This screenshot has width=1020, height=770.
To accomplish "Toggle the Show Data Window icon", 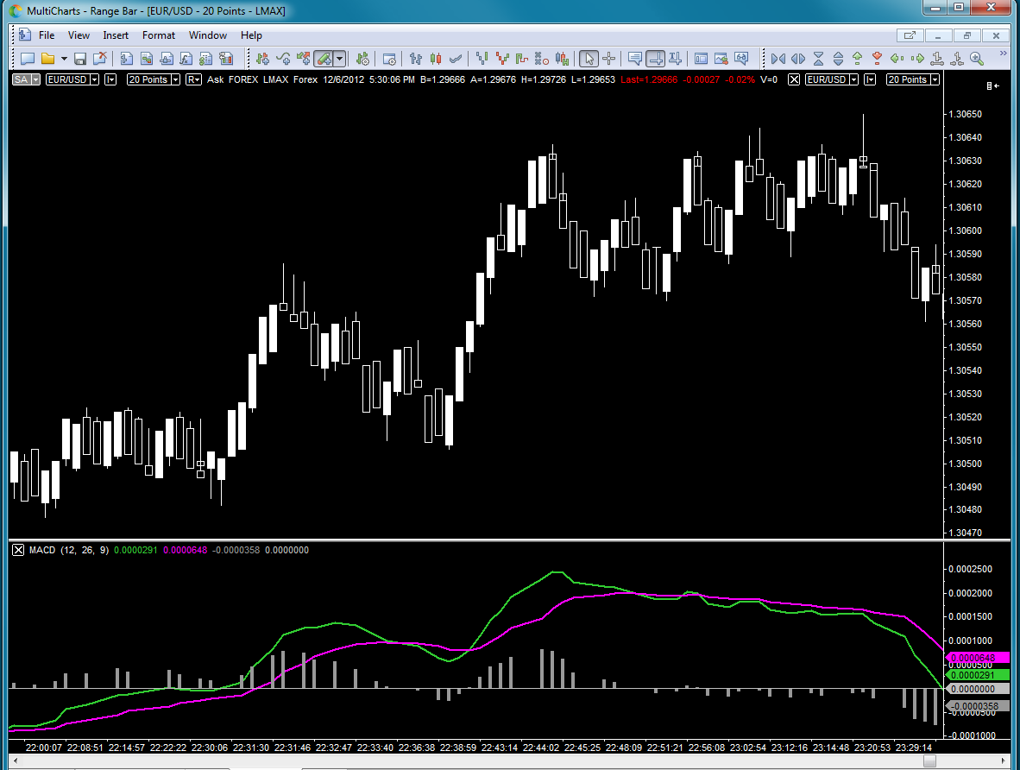I will 701,60.
